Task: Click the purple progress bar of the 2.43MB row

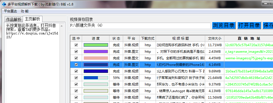Action: tap(96, 51)
